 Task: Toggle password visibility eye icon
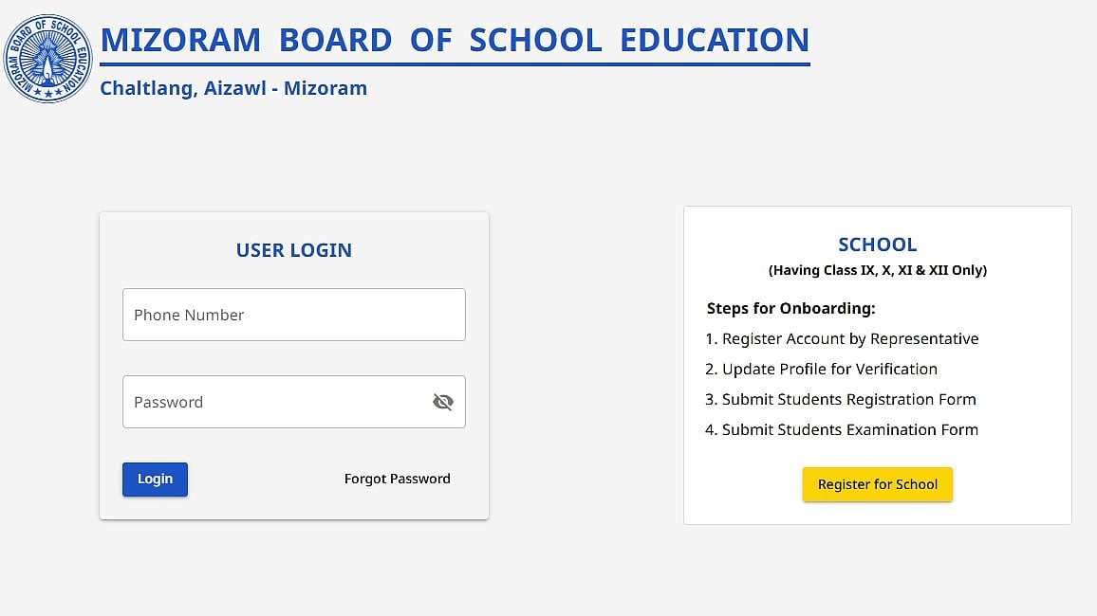click(x=442, y=402)
